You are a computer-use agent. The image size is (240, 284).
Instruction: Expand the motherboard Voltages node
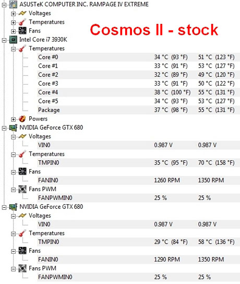pyautogui.click(x=13, y=14)
